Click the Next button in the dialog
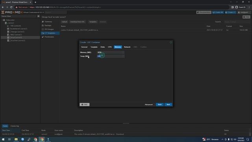 tap(168, 105)
